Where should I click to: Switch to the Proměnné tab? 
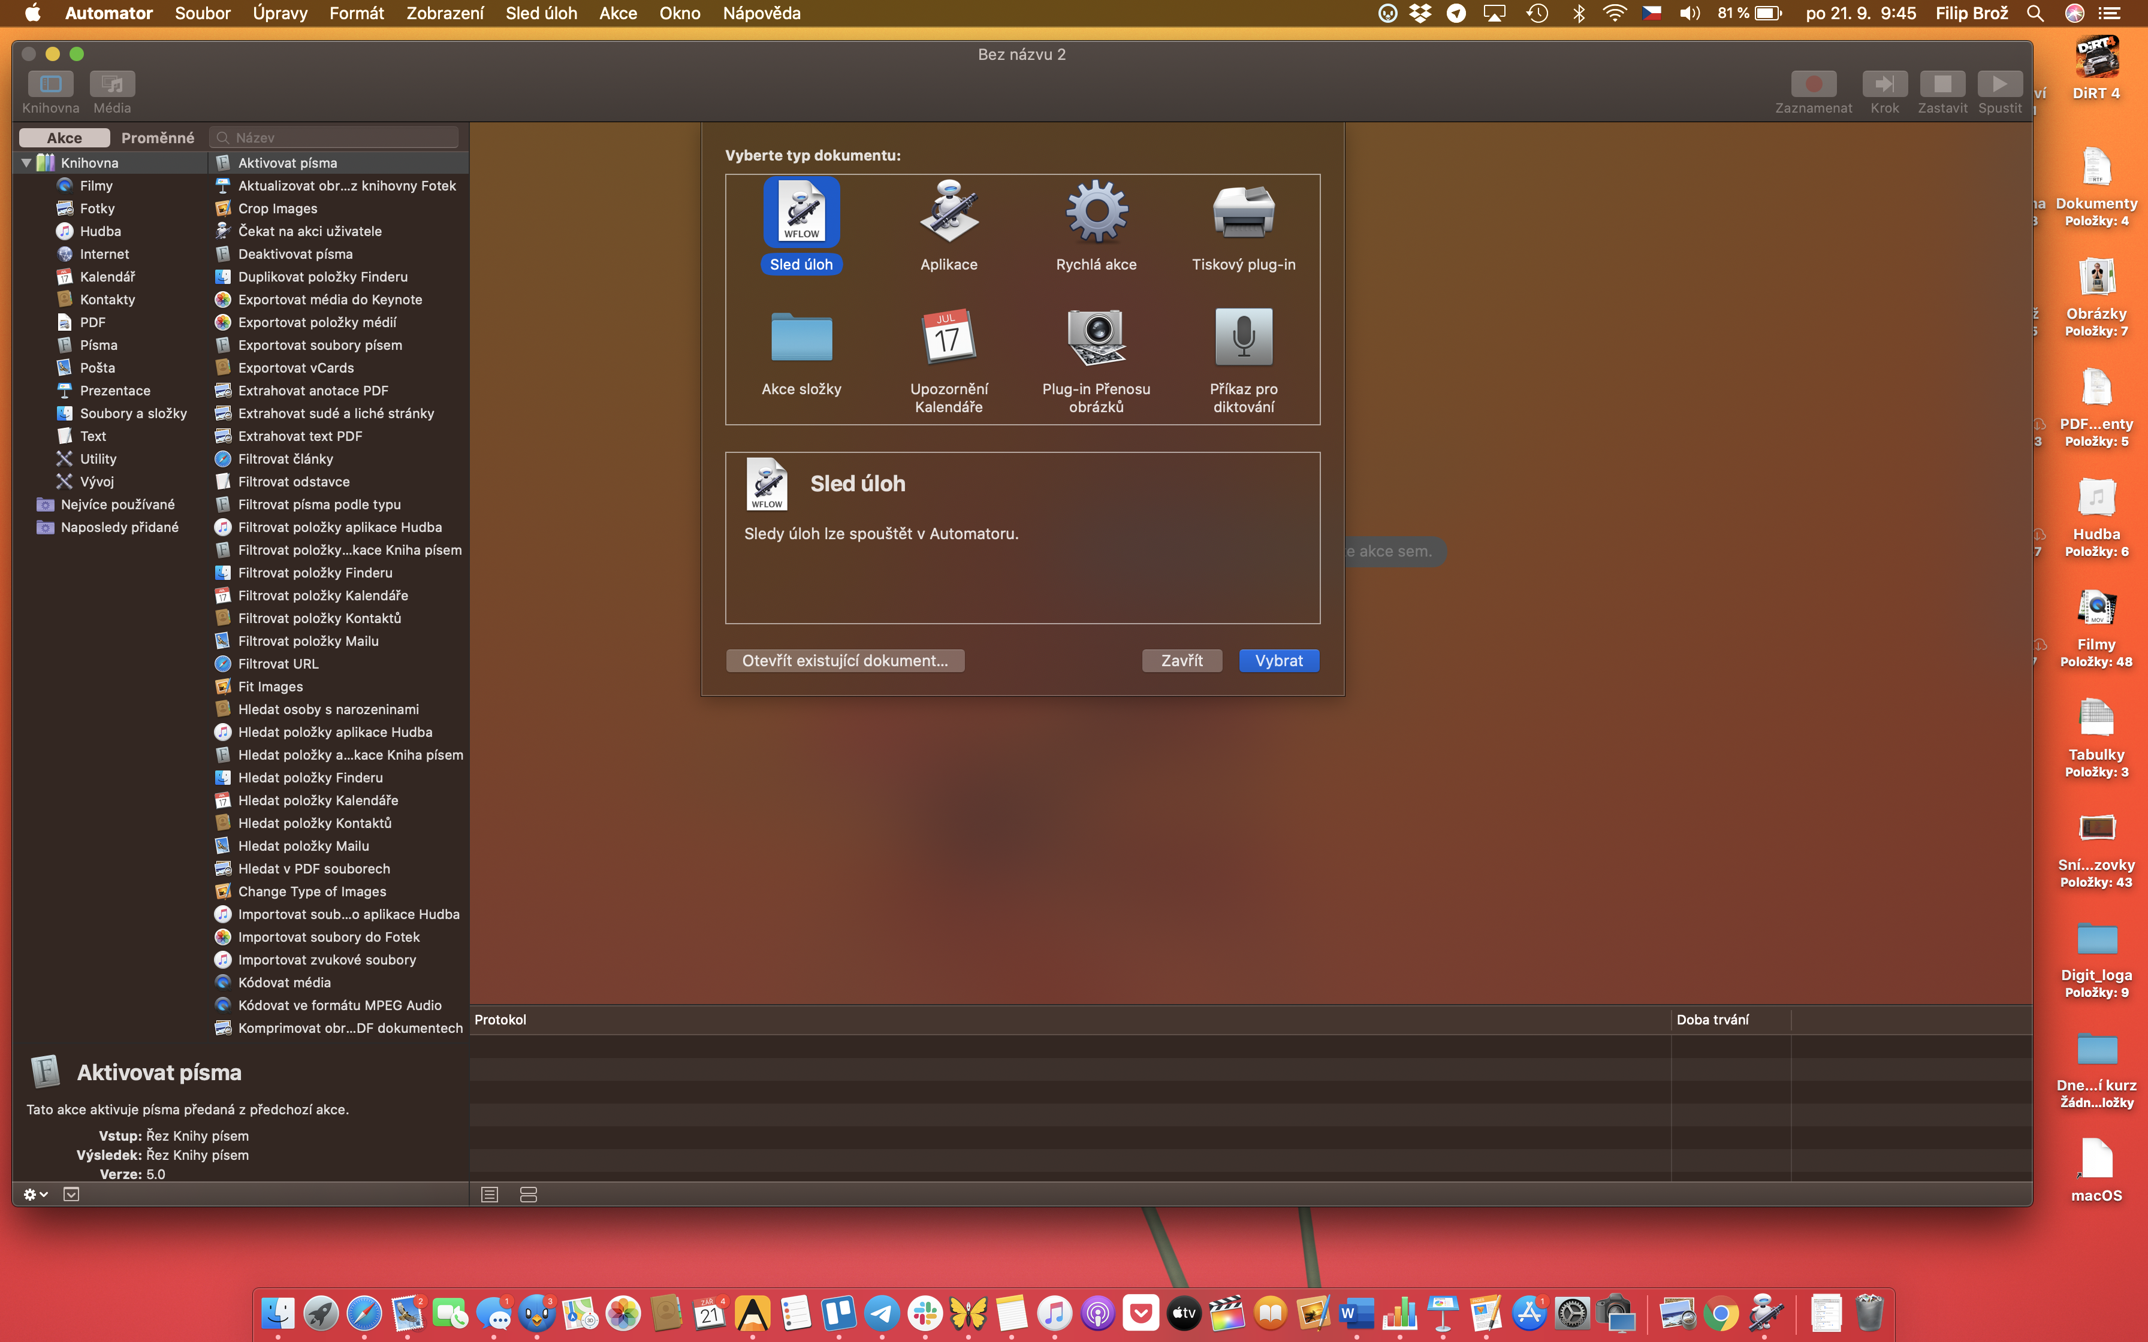[x=157, y=138]
